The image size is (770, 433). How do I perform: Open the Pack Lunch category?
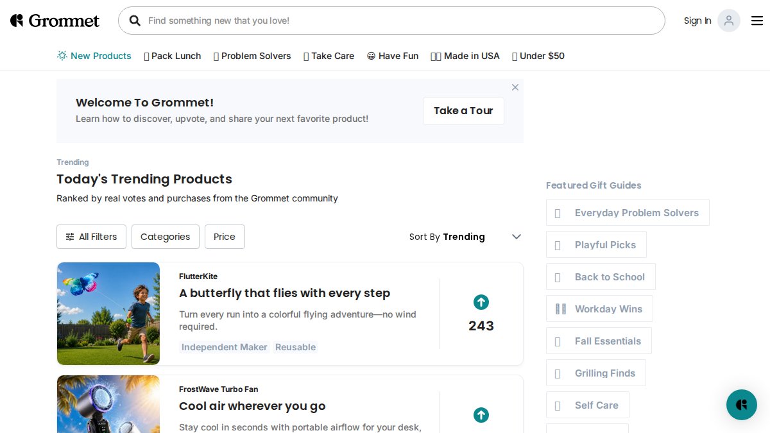click(x=173, y=56)
